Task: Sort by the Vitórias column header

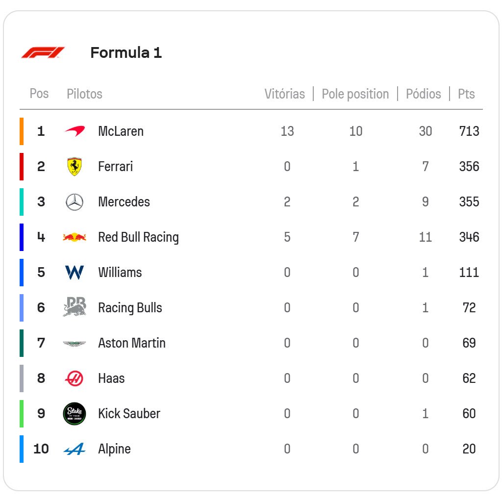Action: tap(284, 94)
